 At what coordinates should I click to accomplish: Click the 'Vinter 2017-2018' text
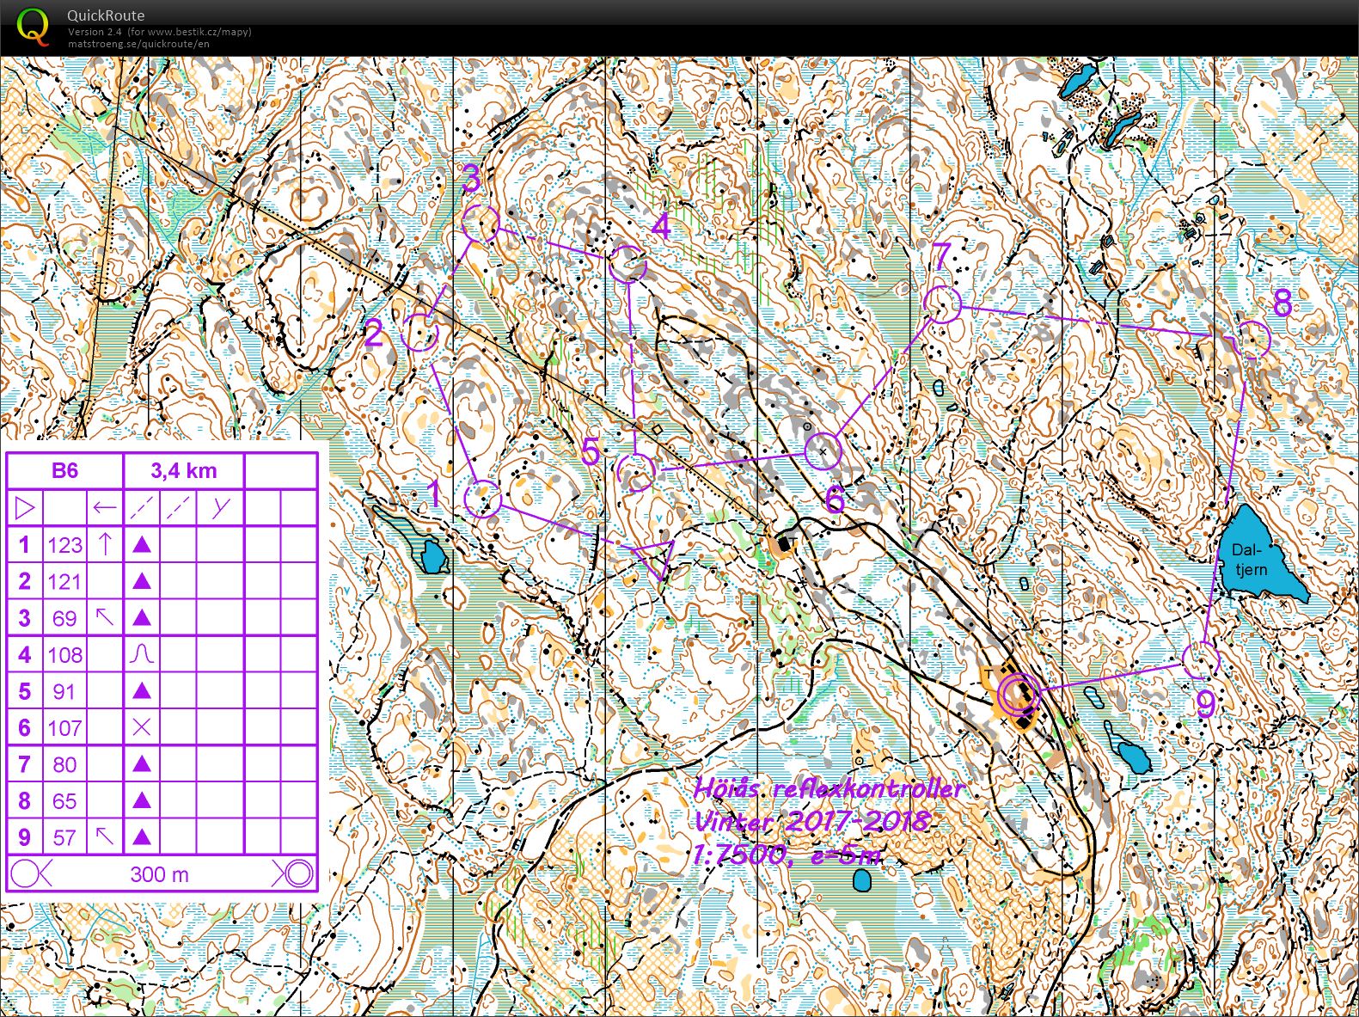click(811, 821)
